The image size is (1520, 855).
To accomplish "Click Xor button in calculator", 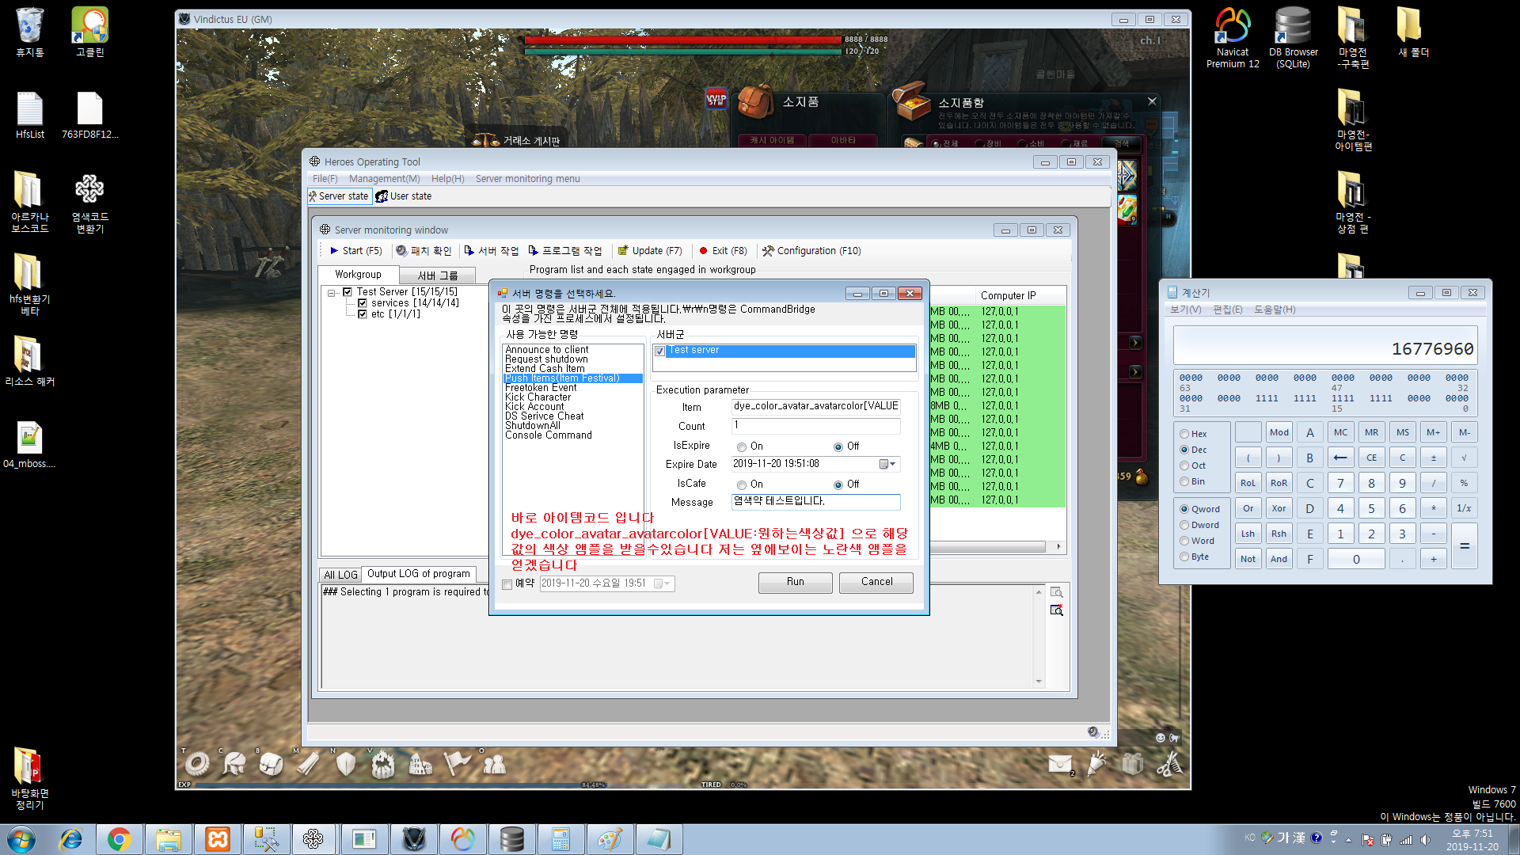I will click(1279, 508).
